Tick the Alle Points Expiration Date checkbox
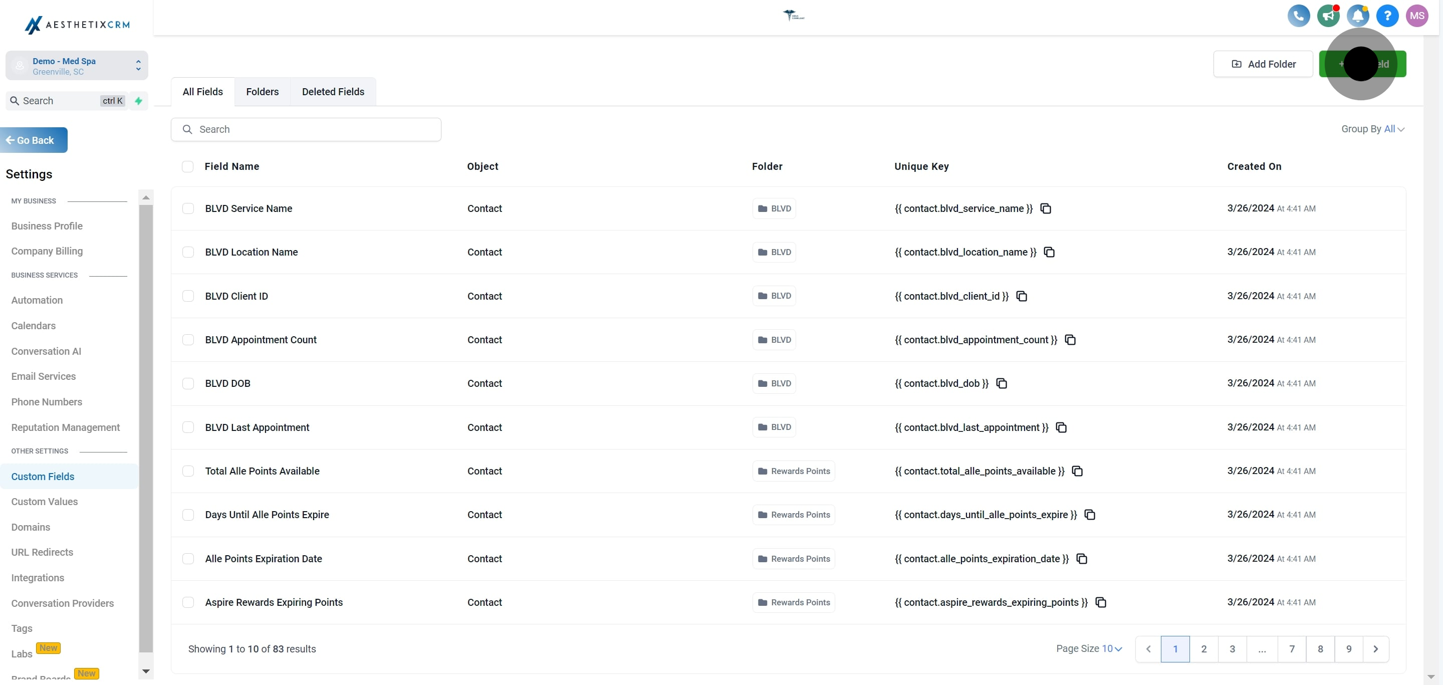 coord(188,559)
